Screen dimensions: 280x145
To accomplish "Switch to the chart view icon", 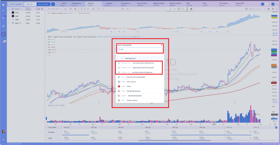I will tap(262, 4).
